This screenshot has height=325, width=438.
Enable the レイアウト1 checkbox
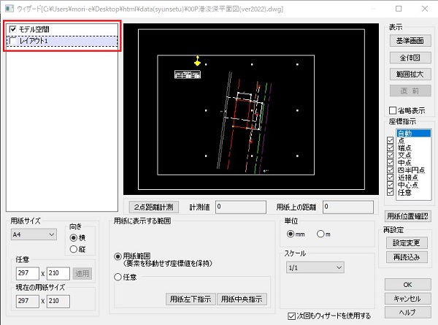(12, 41)
